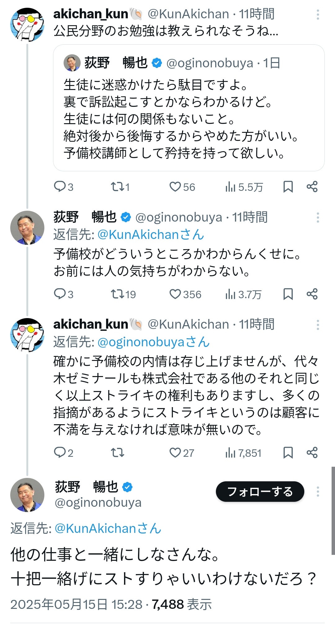Open more options on 荻野暢也's first reply

click(318, 218)
